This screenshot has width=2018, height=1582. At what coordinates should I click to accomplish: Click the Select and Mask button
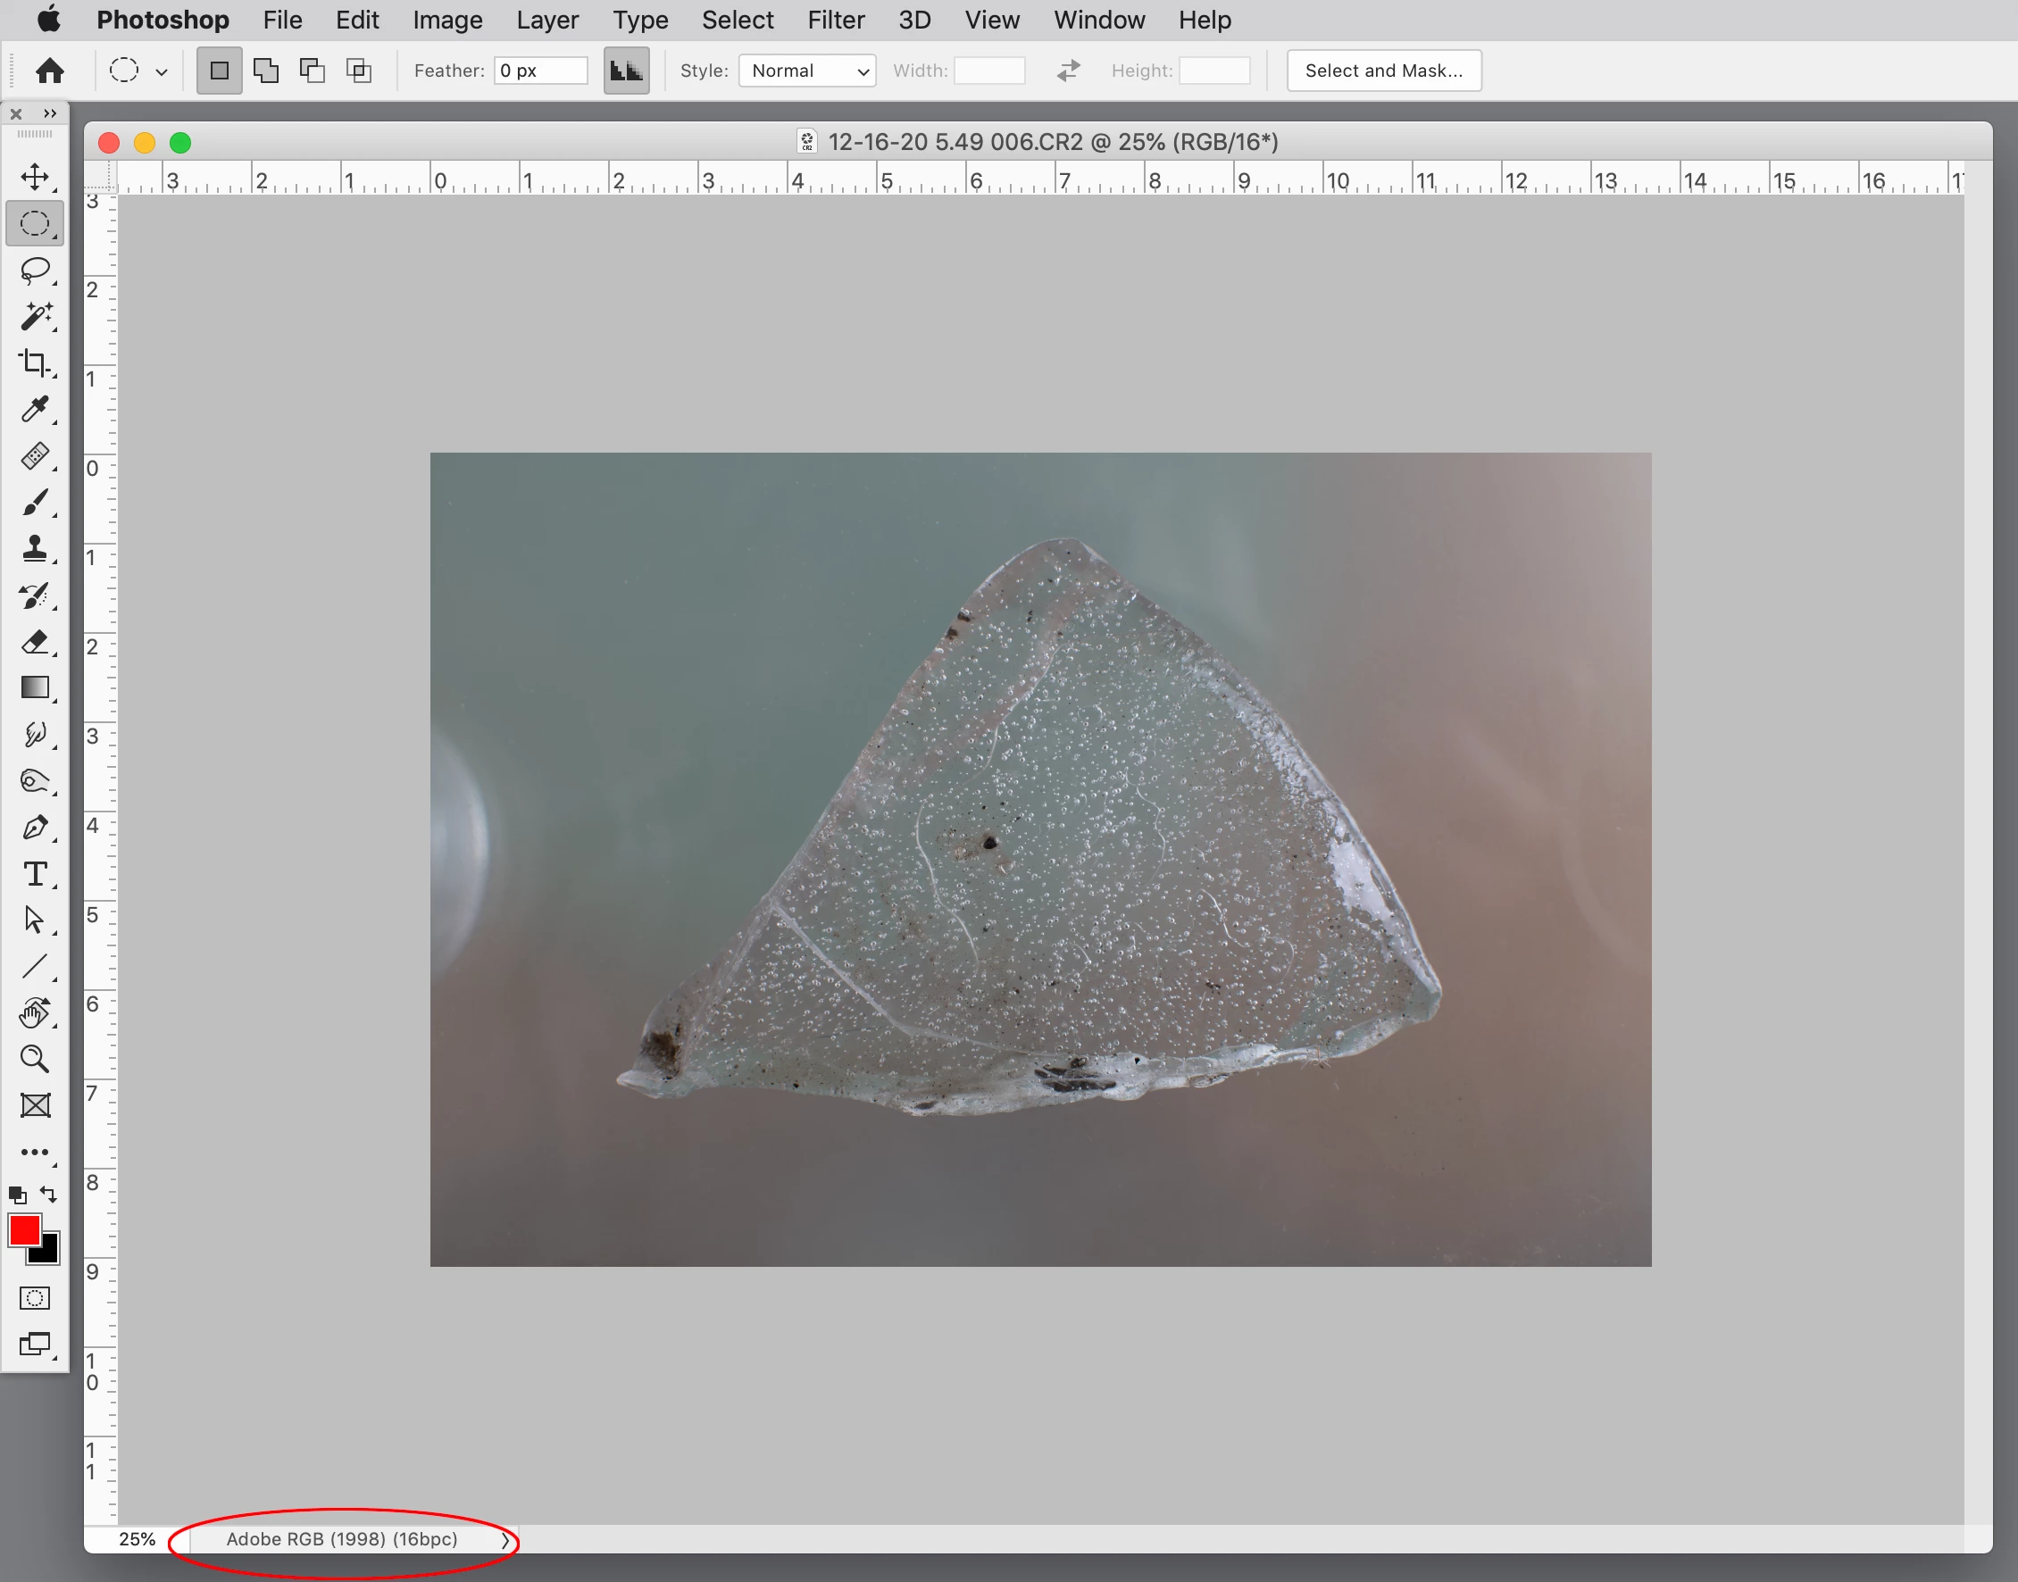click(1382, 71)
